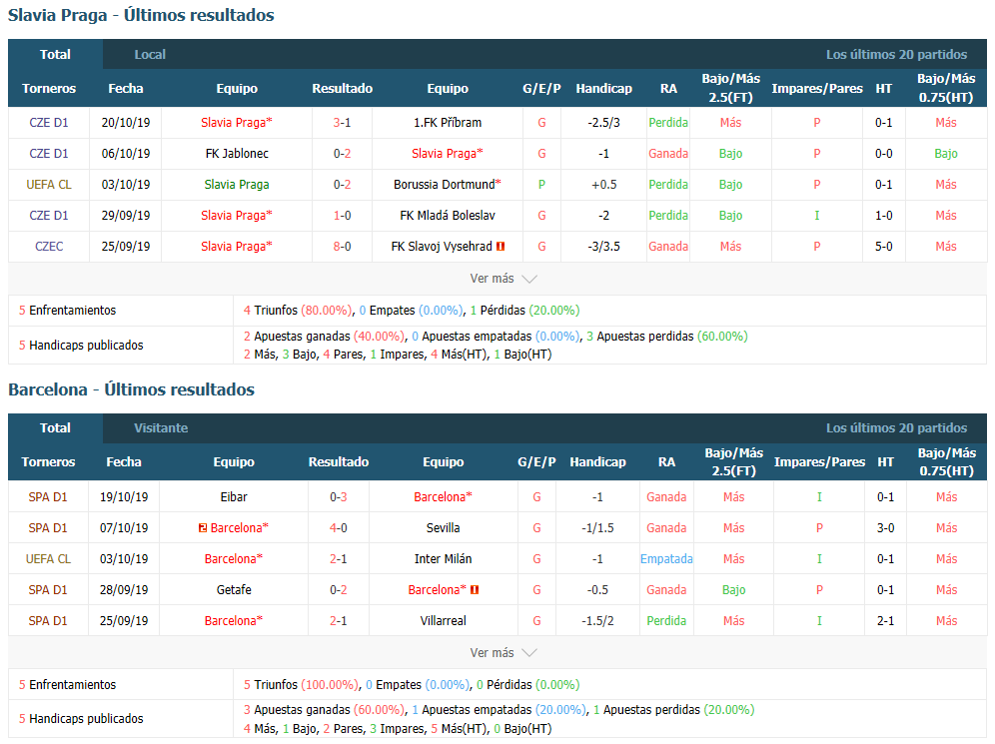Open the Sevilla team link
The width and height of the screenshot is (995, 744).
443,527
